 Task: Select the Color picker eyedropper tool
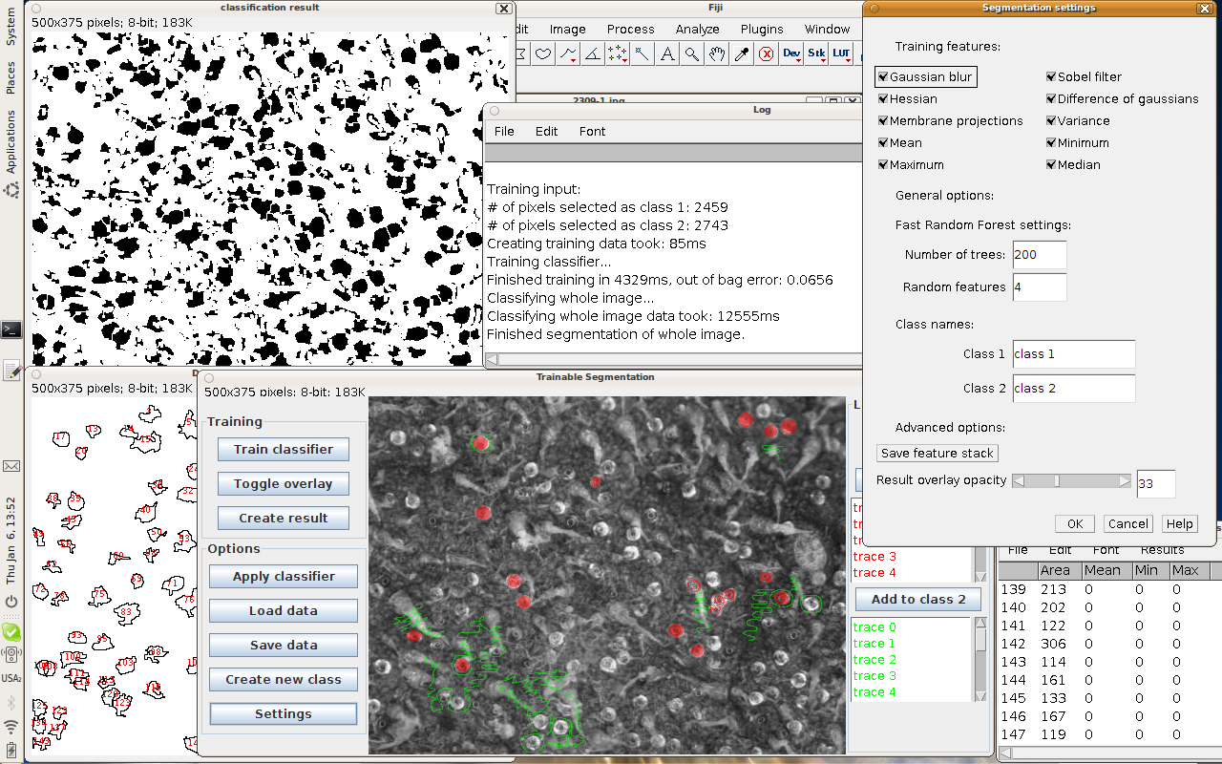[x=742, y=54]
